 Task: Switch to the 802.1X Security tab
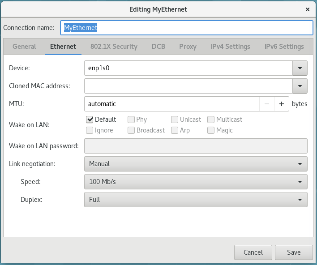coord(114,47)
